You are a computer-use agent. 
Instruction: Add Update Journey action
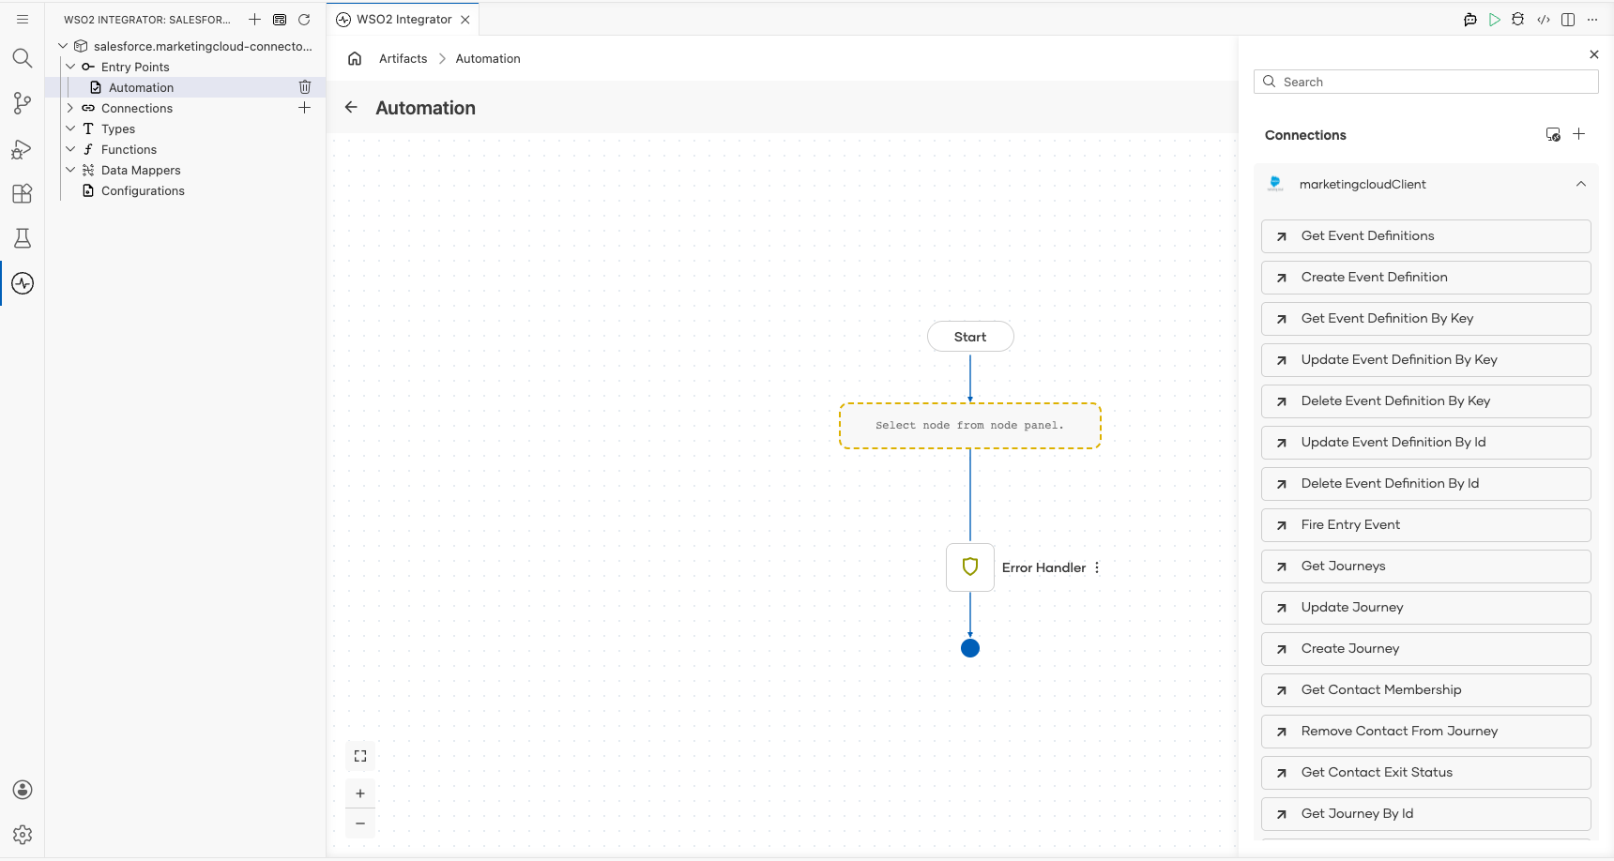(x=1425, y=608)
